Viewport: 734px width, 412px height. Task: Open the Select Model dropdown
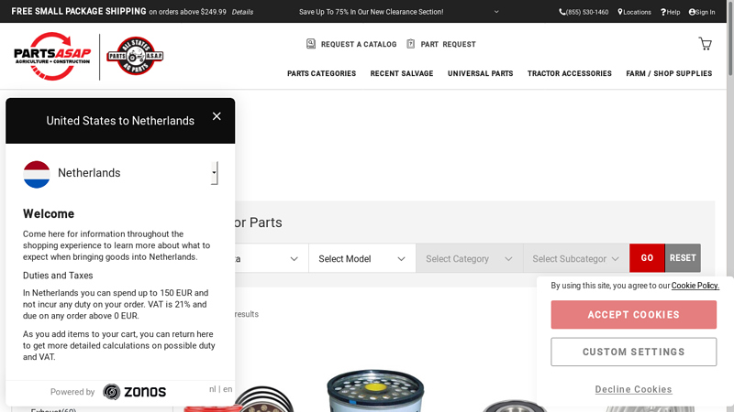pyautogui.click(x=361, y=259)
